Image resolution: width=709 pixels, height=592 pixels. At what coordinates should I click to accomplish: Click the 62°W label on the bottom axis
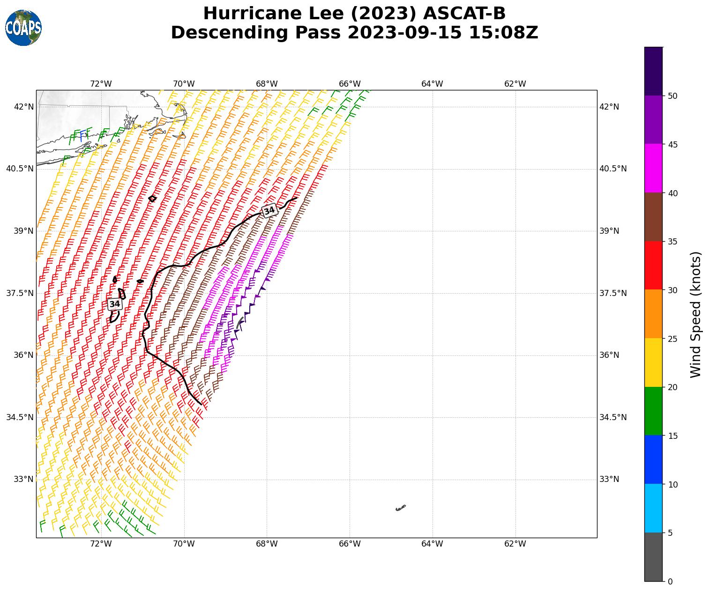tap(515, 544)
